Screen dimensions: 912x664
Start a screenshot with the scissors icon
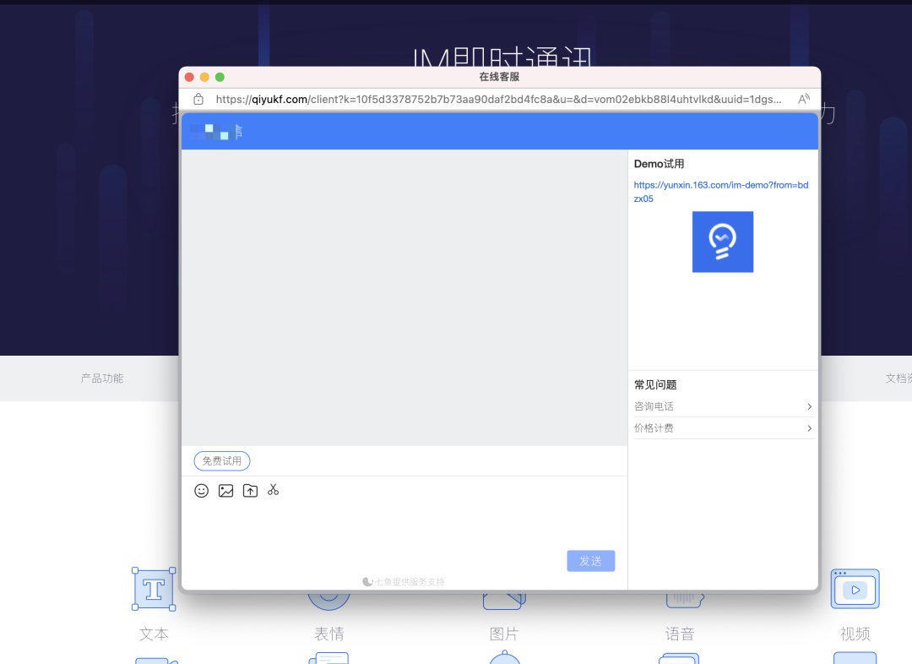click(x=274, y=490)
